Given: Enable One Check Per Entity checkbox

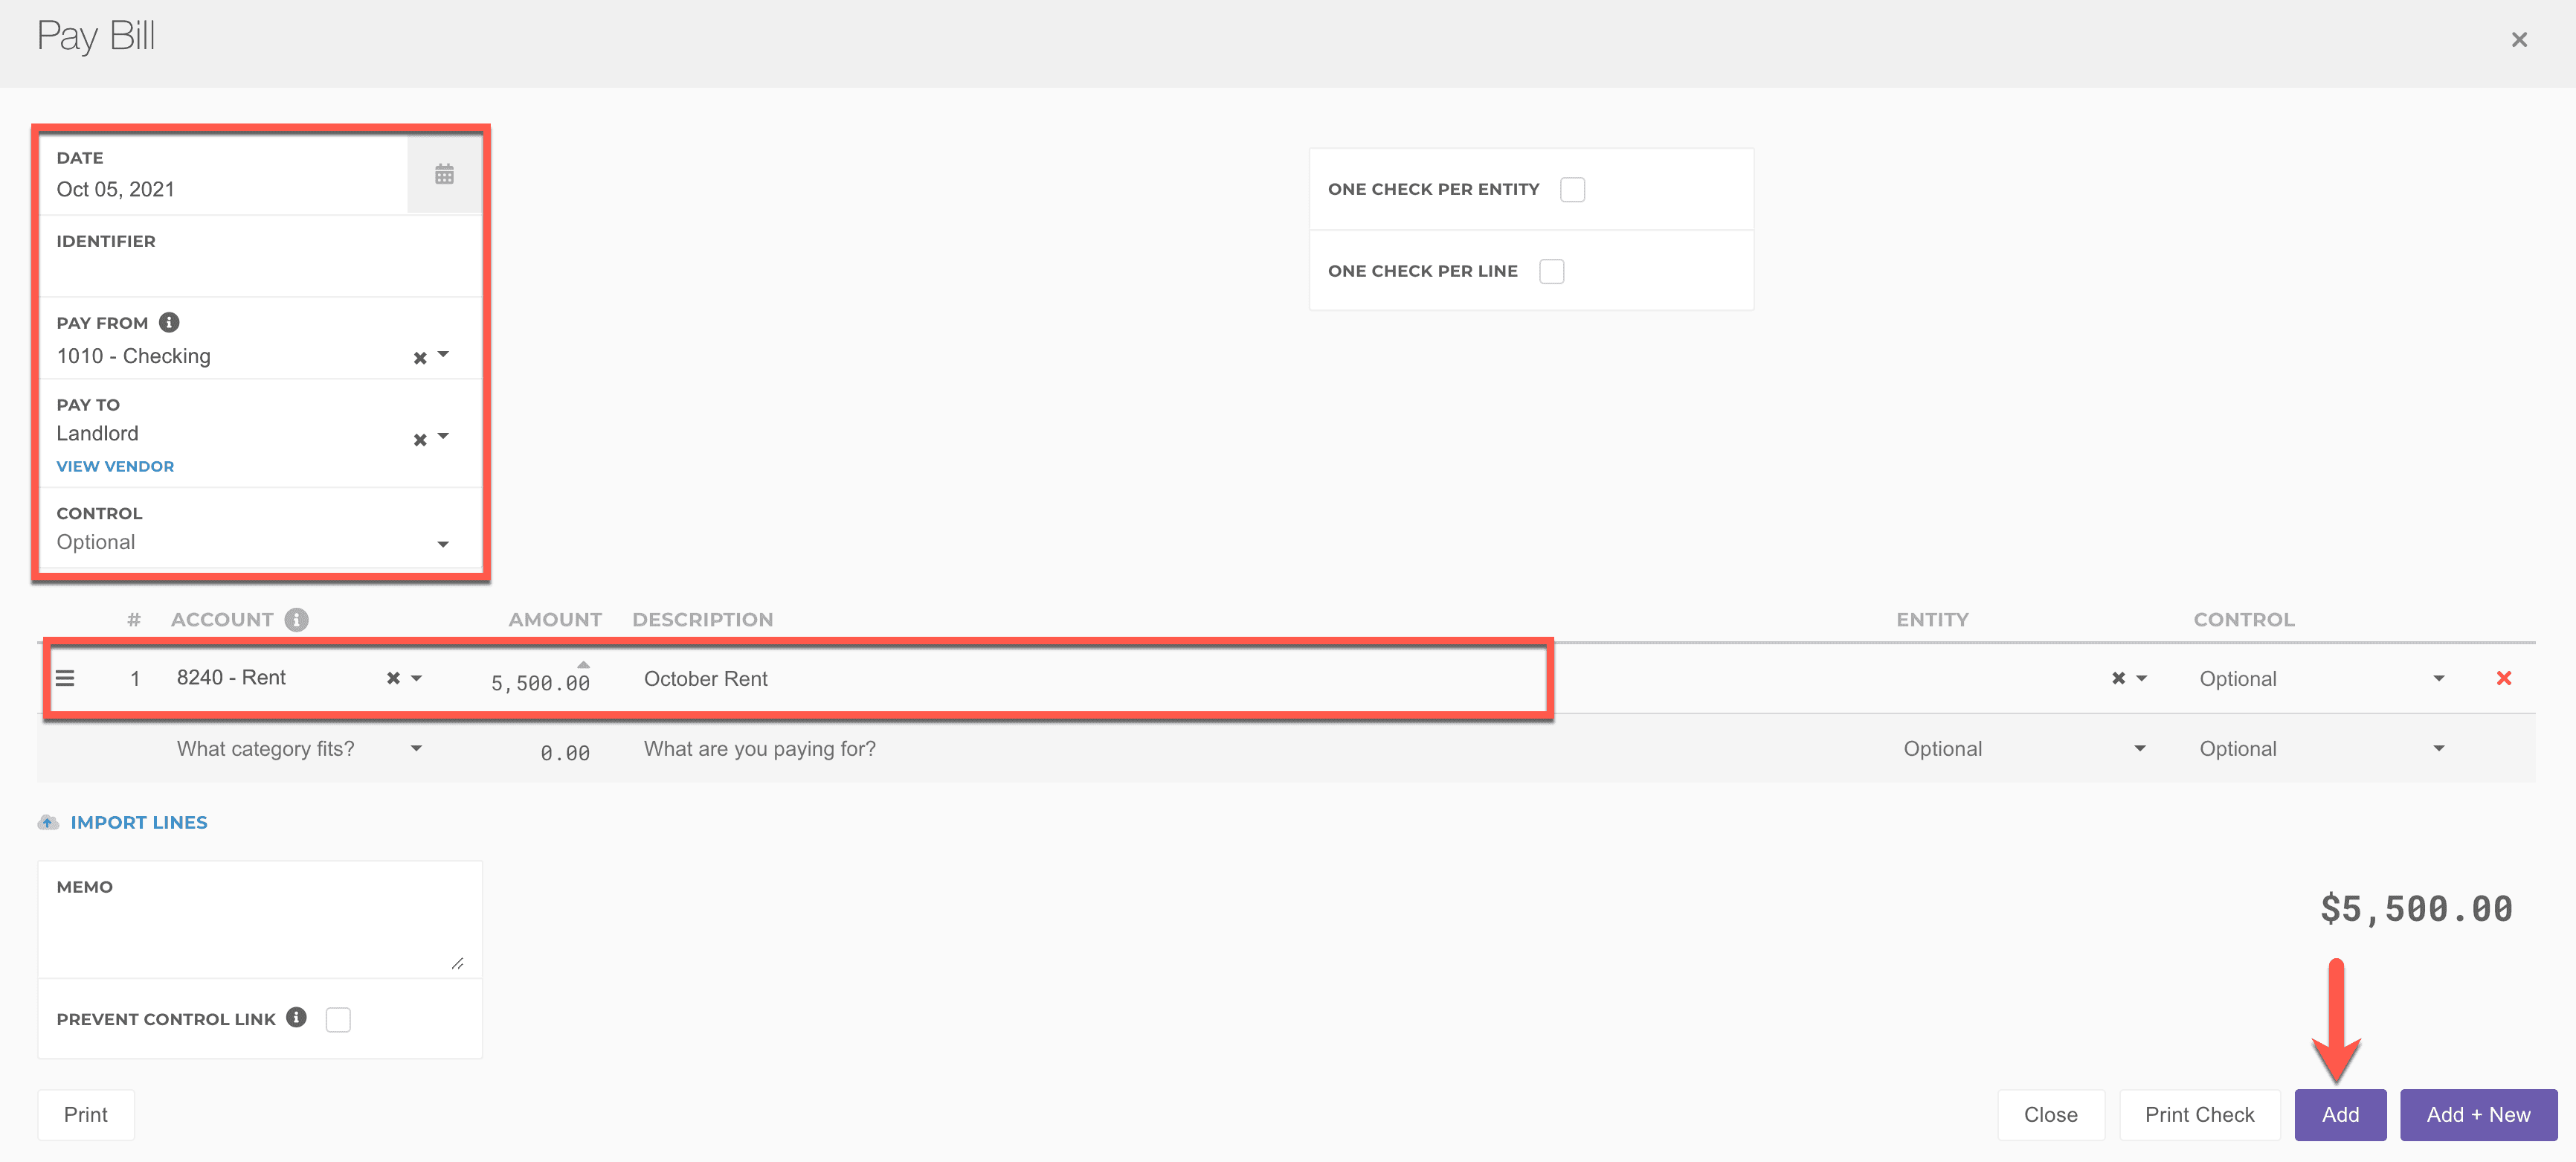Looking at the screenshot, I should tap(1572, 189).
